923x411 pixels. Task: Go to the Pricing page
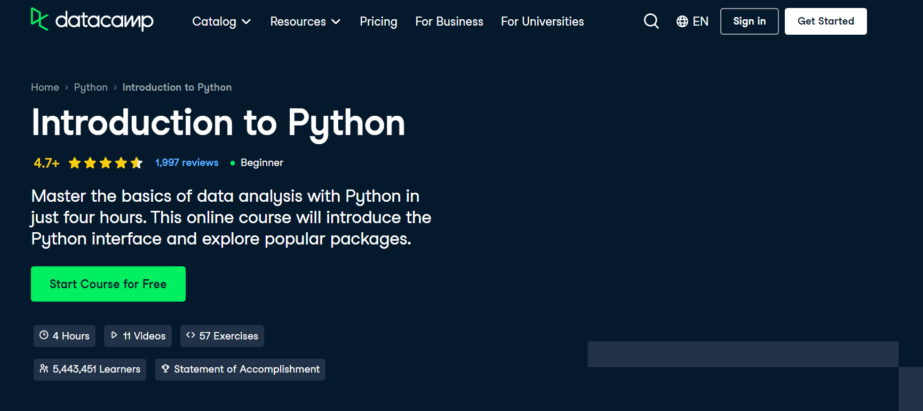(x=378, y=21)
